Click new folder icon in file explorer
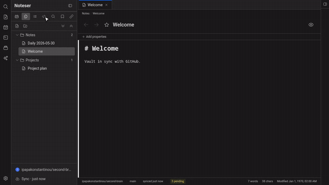The height and width of the screenshot is (185, 329). (25, 26)
